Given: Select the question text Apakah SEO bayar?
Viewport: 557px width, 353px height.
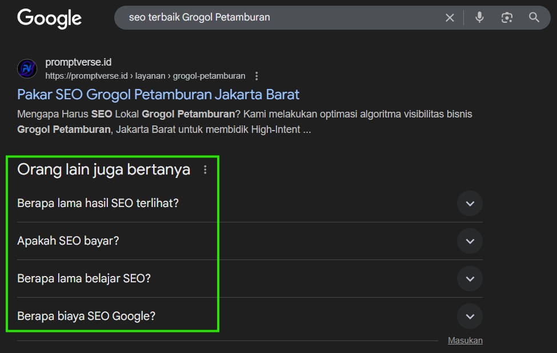Looking at the screenshot, I should pos(69,241).
